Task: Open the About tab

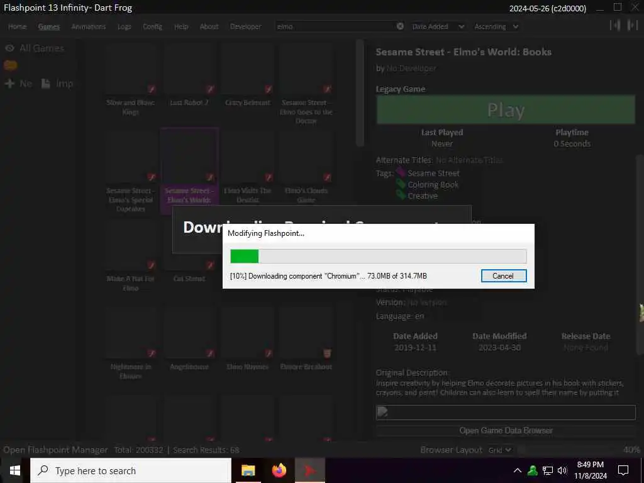Action: (x=209, y=26)
